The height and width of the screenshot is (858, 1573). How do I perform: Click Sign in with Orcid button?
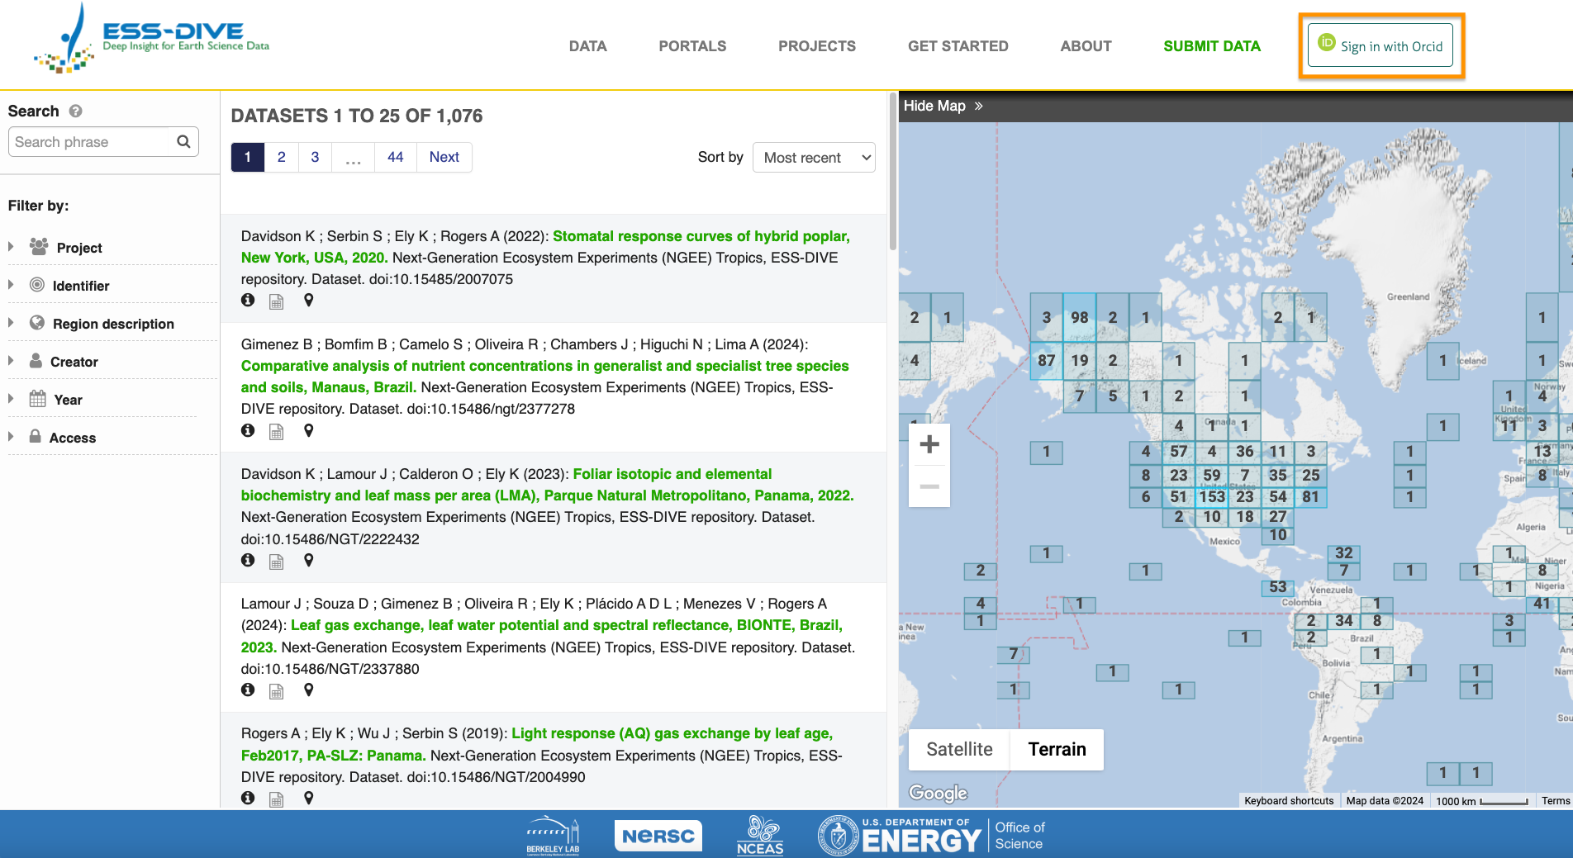click(1381, 46)
